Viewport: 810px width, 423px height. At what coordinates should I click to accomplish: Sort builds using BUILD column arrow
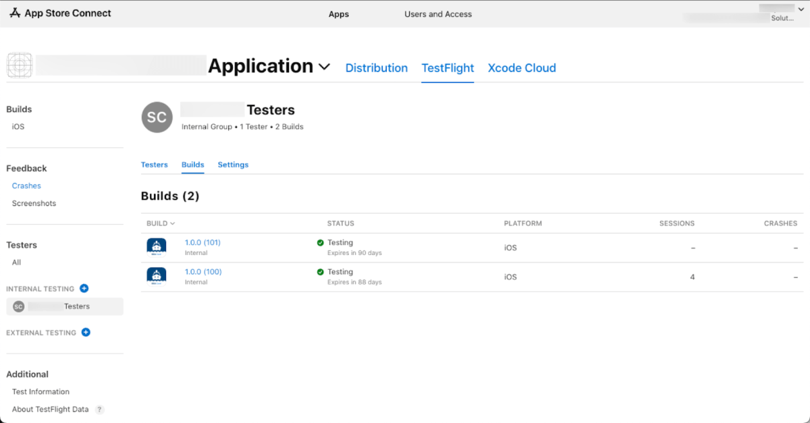[x=173, y=223]
